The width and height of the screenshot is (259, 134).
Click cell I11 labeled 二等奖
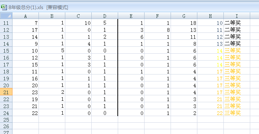pyautogui.click(x=237, y=23)
